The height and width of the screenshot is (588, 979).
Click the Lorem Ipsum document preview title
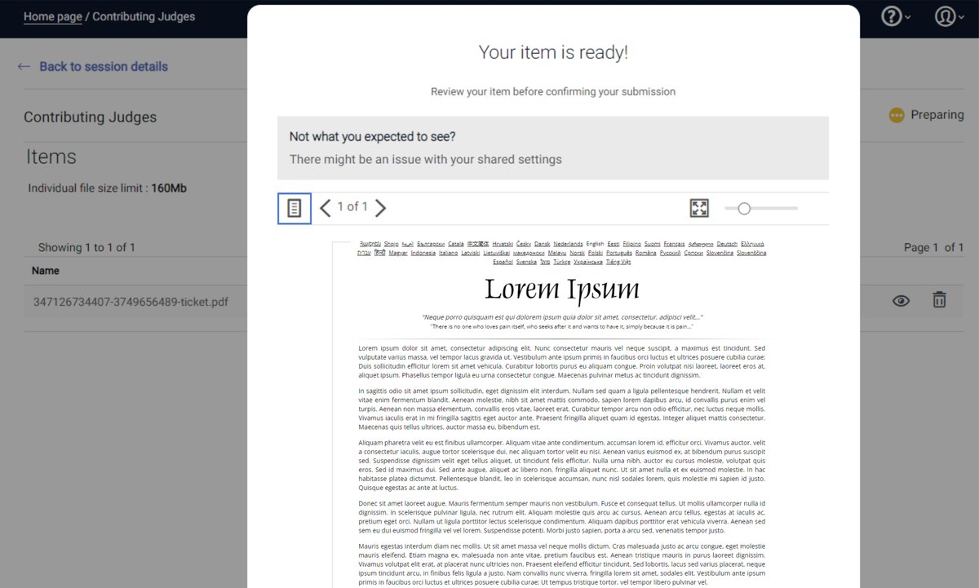(x=562, y=290)
